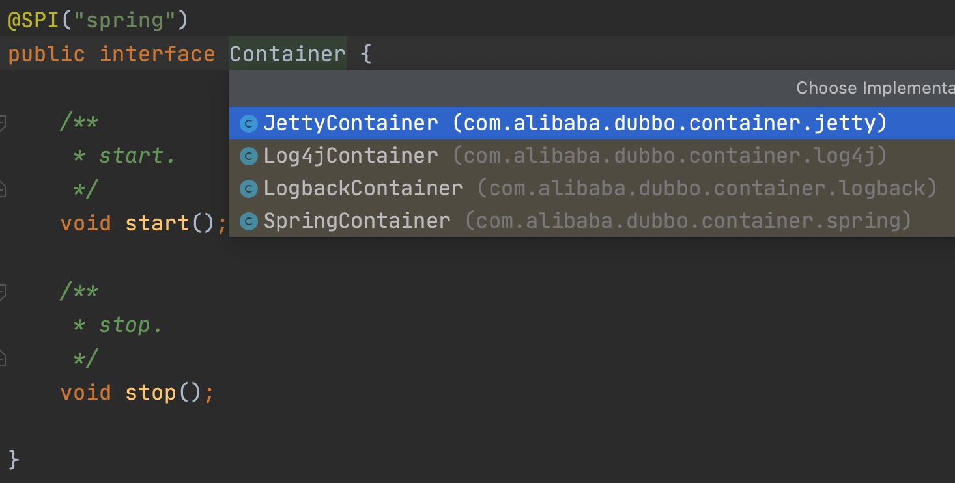The height and width of the screenshot is (483, 955).
Task: Place cursor on stop() method name
Action: click(x=150, y=393)
